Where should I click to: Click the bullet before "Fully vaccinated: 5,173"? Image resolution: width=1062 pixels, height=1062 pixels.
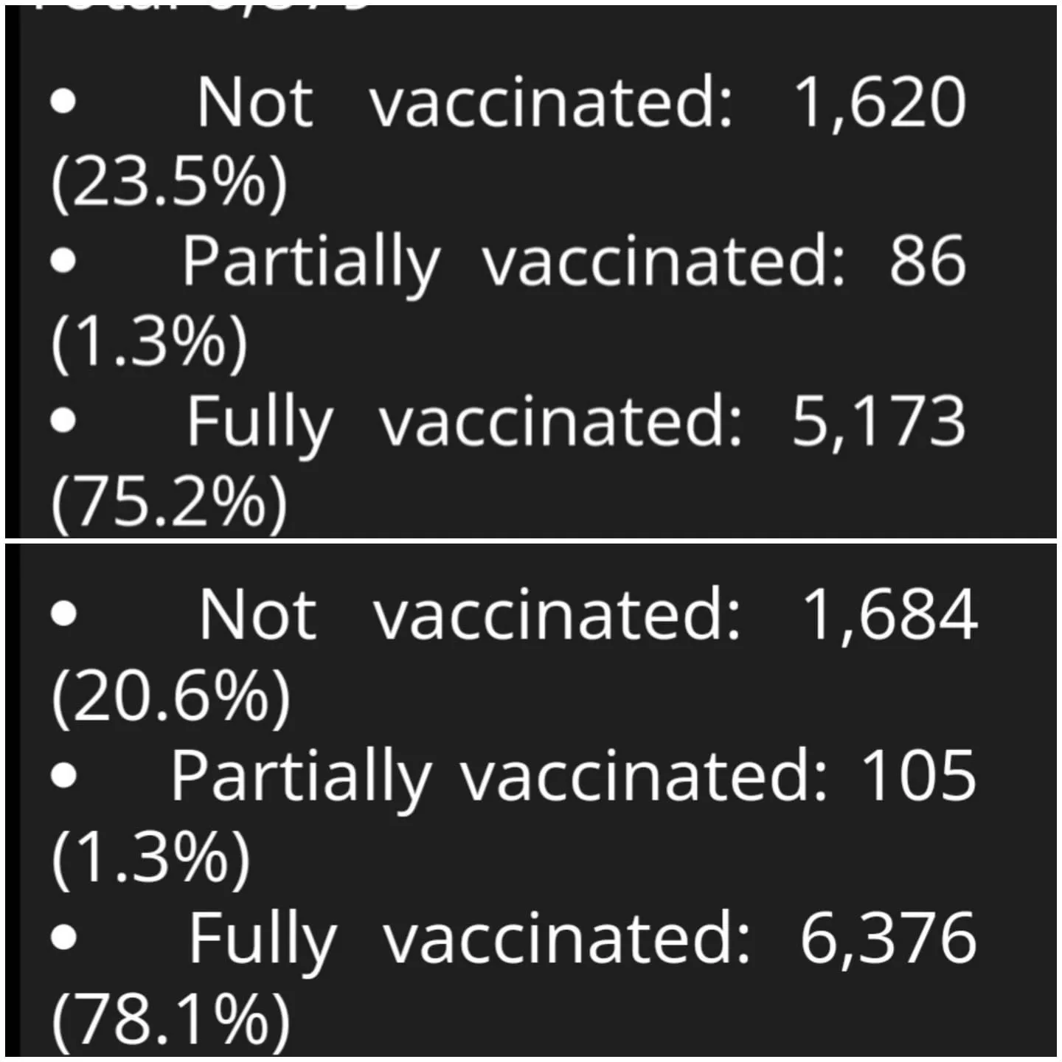point(63,420)
